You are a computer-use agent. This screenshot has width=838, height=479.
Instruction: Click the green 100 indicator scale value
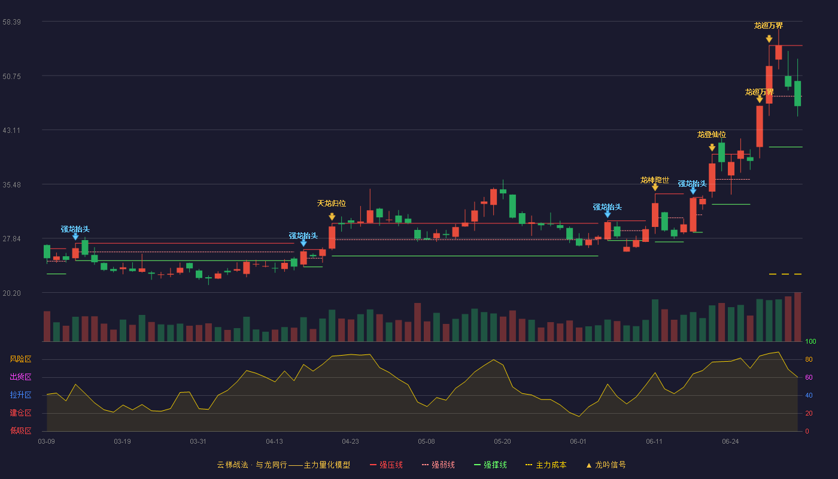[x=811, y=342]
